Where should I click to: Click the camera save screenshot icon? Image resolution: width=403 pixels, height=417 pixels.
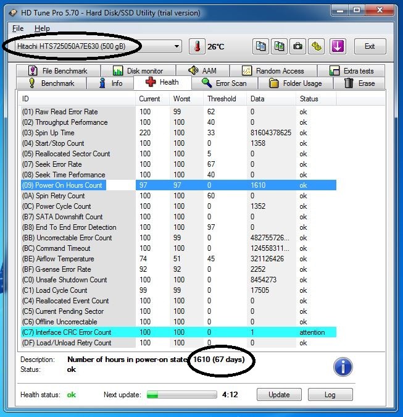point(297,46)
